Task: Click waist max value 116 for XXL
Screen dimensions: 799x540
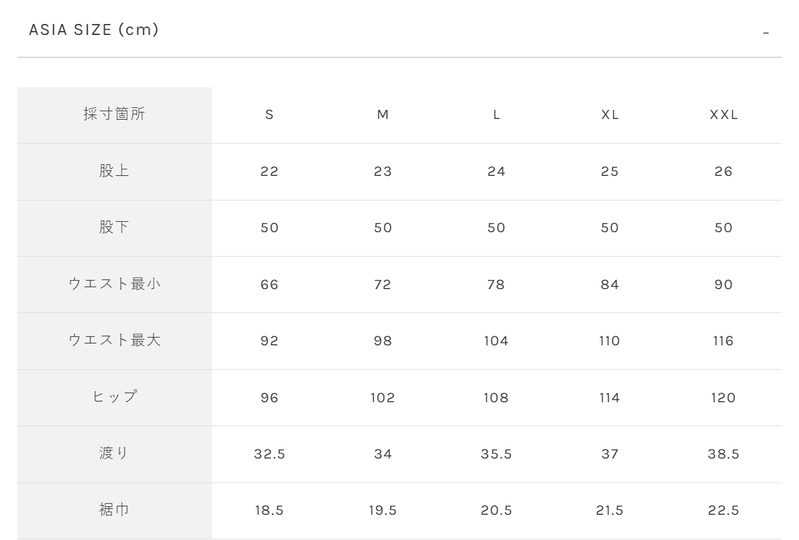Action: pos(723,341)
